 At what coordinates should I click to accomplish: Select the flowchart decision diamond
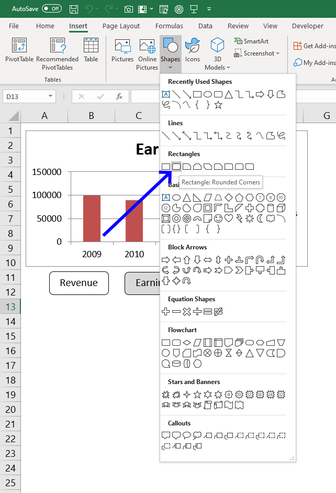coord(187,343)
